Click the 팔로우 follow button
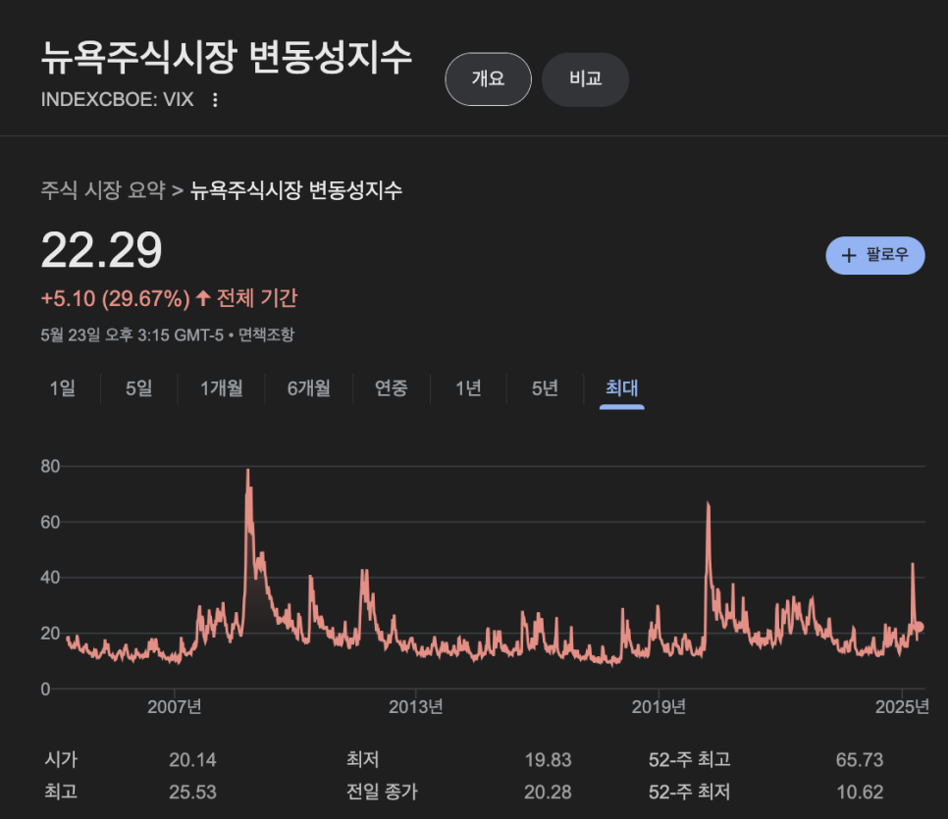948x819 pixels. pos(874,255)
